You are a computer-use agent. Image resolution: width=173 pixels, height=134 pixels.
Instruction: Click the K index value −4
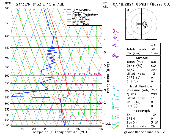pyautogui.click(x=153, y=45)
